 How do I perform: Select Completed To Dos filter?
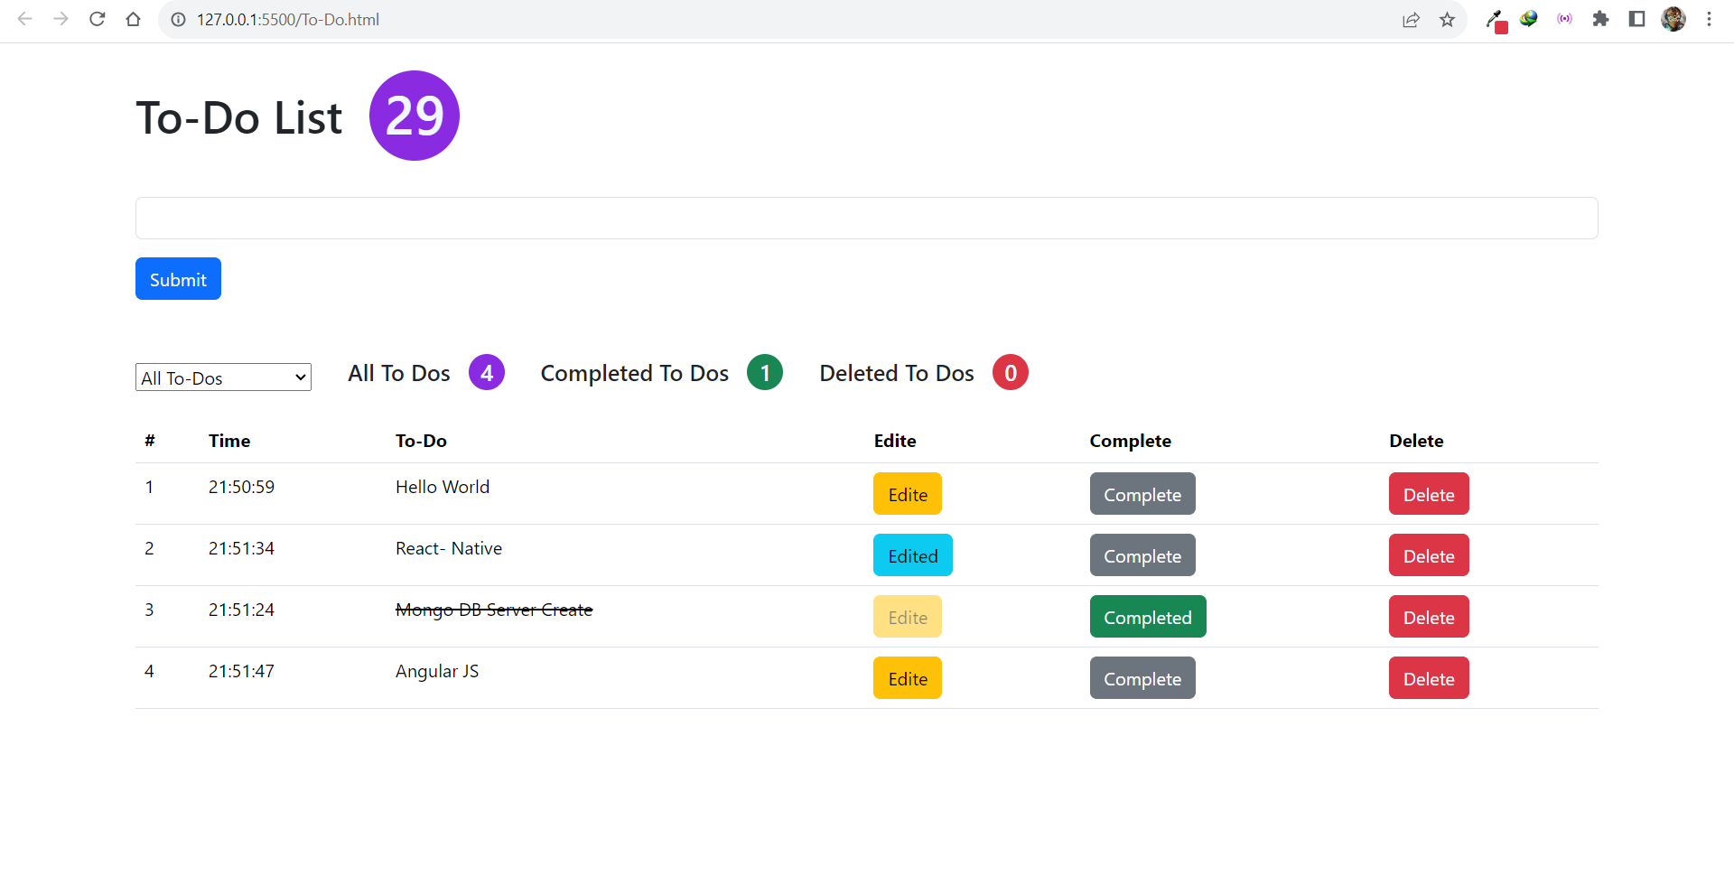point(635,372)
